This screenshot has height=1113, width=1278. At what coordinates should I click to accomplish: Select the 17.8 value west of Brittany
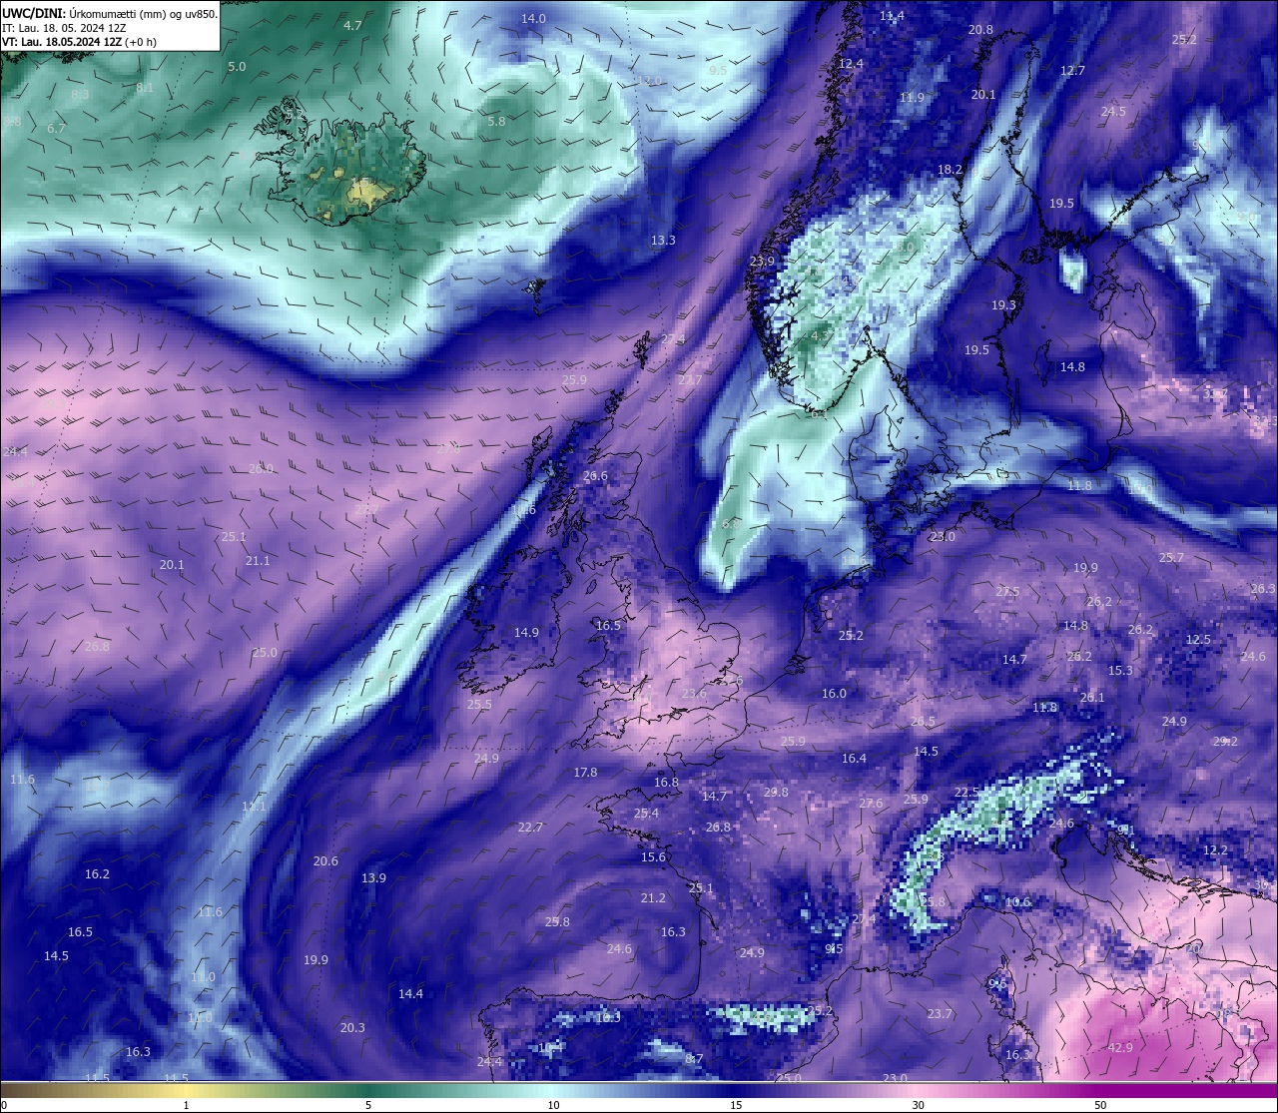(585, 773)
